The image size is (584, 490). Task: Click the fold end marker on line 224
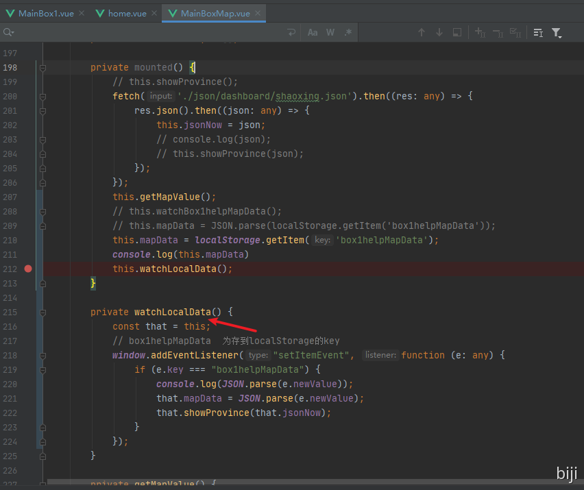tap(42, 442)
